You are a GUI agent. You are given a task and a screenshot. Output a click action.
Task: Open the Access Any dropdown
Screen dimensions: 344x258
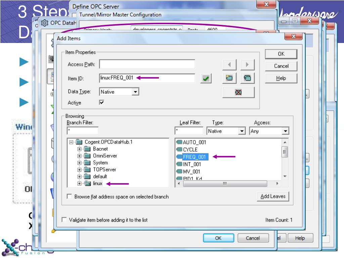[x=285, y=131]
